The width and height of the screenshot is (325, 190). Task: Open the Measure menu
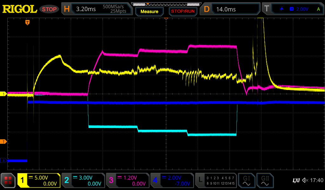click(149, 11)
